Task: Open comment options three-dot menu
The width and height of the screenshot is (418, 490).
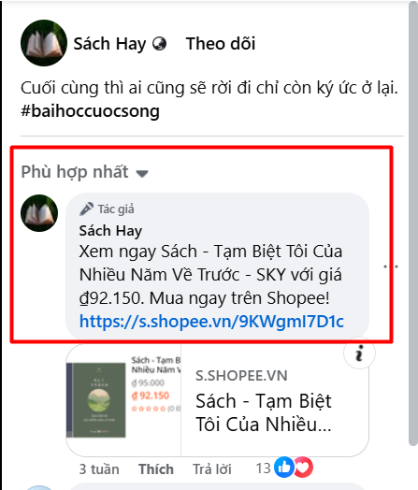Action: pyautogui.click(x=391, y=267)
